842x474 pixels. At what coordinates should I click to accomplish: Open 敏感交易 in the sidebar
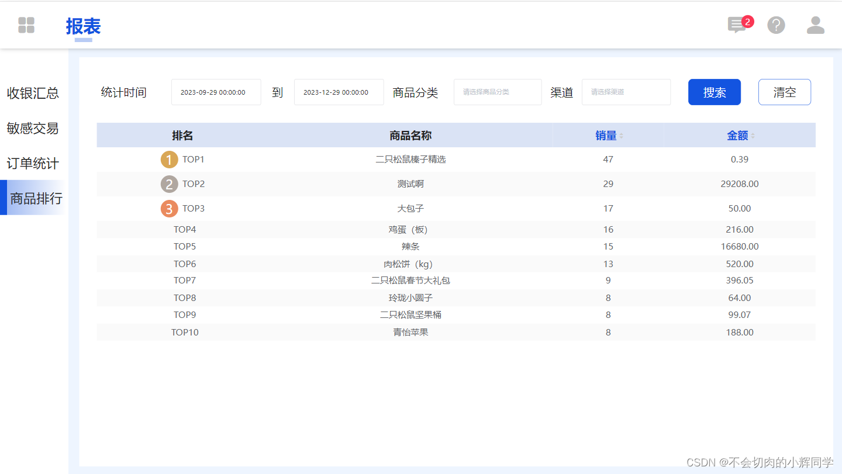coord(33,128)
